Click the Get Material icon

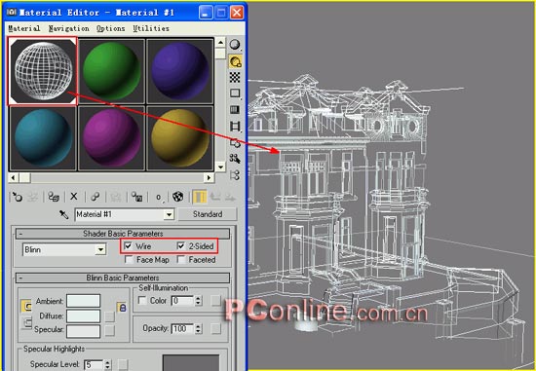click(x=17, y=197)
